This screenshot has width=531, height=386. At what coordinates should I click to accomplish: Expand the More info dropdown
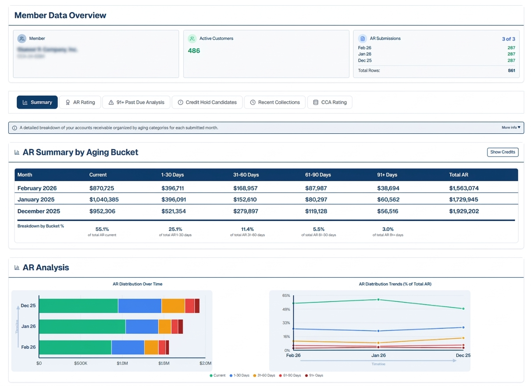coord(511,128)
